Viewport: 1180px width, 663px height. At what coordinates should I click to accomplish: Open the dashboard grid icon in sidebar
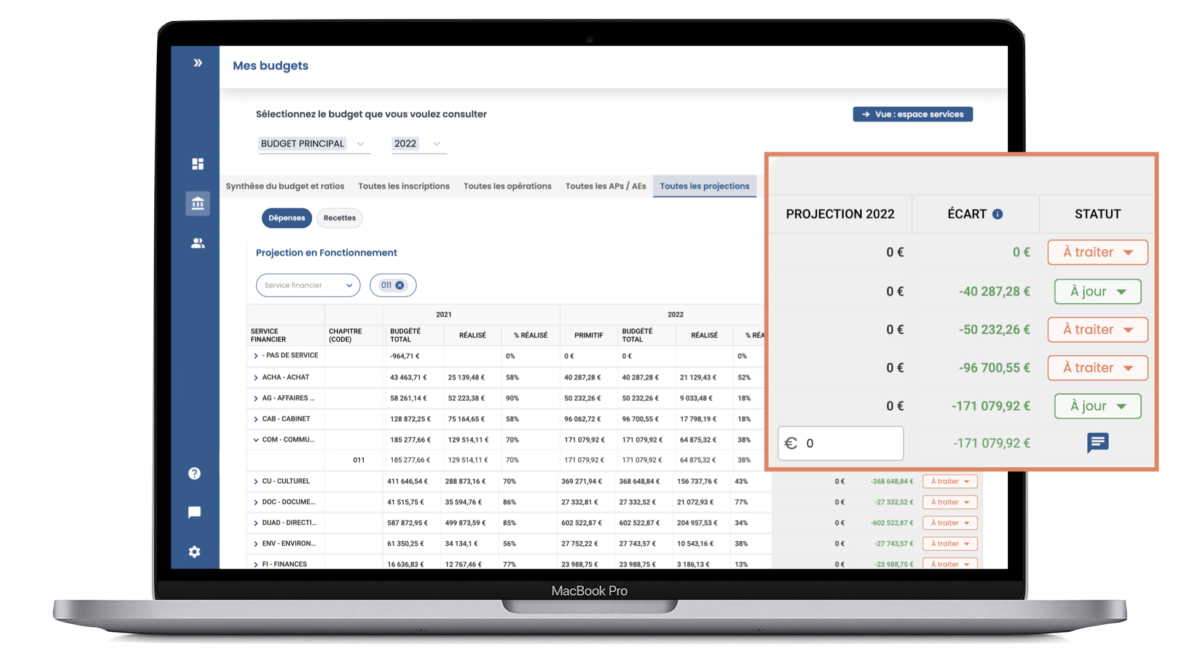(x=197, y=164)
